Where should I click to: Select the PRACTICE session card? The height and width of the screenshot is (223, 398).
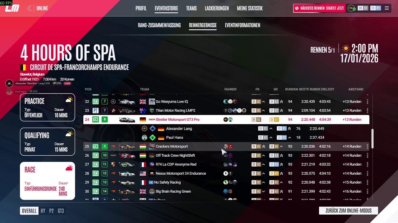pyautogui.click(x=48, y=107)
